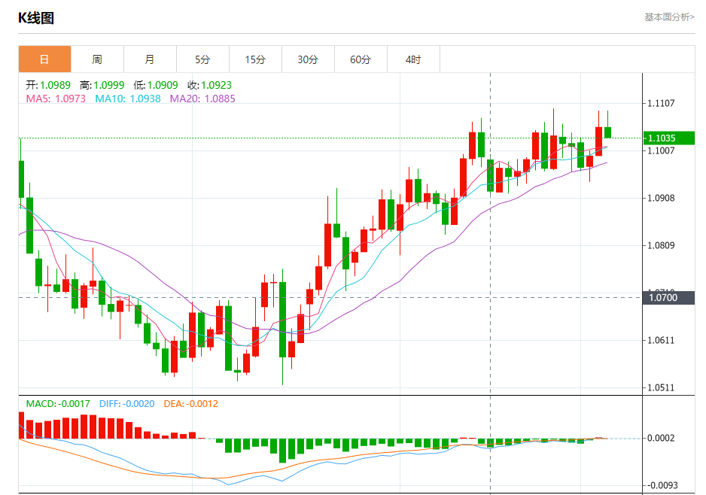Switch to the 月 monthly tab
The height and width of the screenshot is (495, 706).
pos(150,59)
